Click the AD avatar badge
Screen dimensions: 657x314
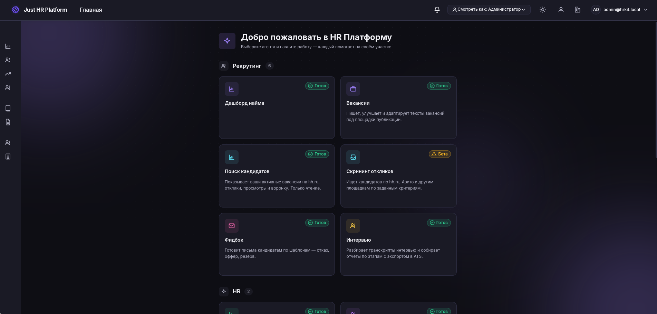click(x=596, y=10)
